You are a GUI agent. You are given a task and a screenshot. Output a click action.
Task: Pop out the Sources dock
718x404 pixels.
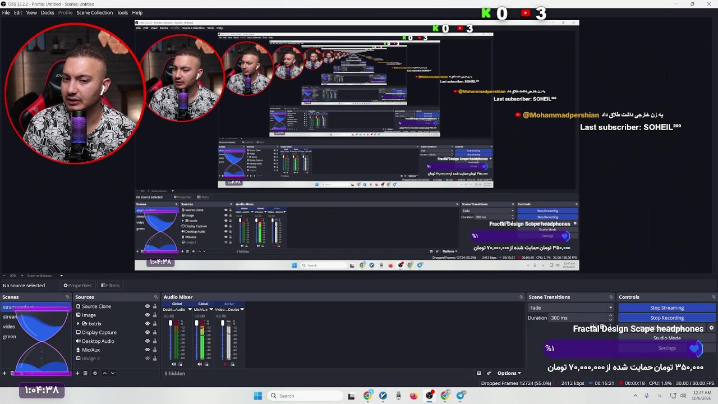pyautogui.click(x=155, y=297)
